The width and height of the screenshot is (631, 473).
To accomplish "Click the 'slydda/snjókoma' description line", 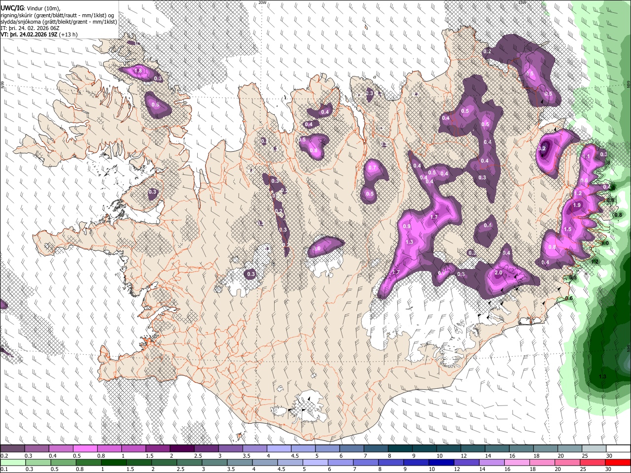I will click(59, 22).
